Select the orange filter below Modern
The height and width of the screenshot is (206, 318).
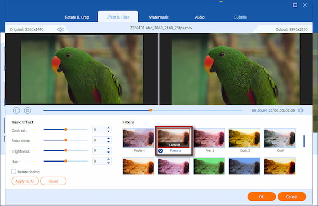pyautogui.click(x=138, y=166)
